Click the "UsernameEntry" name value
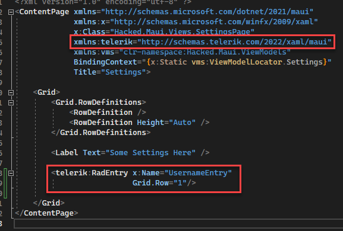This screenshot has height=231, width=343. pyautogui.click(x=198, y=173)
